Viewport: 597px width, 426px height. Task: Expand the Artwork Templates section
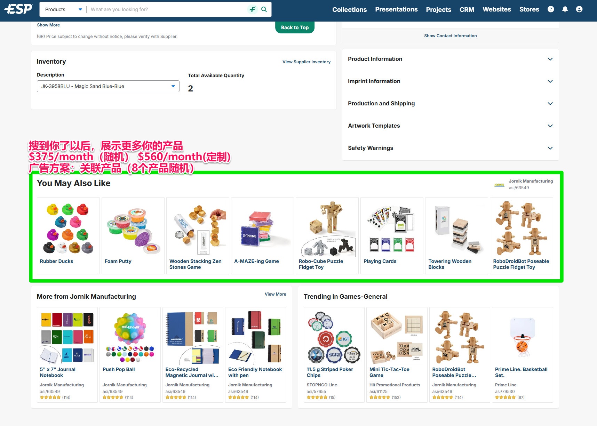pos(450,126)
